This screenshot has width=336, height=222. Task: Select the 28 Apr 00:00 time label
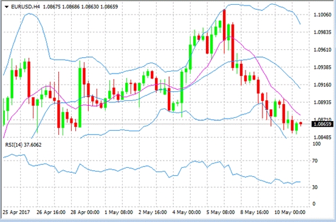point(85,212)
